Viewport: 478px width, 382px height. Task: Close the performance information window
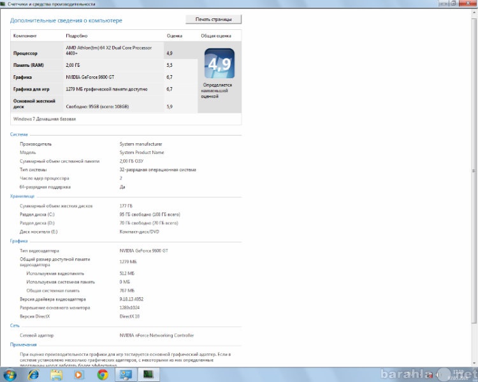click(x=468, y=3)
